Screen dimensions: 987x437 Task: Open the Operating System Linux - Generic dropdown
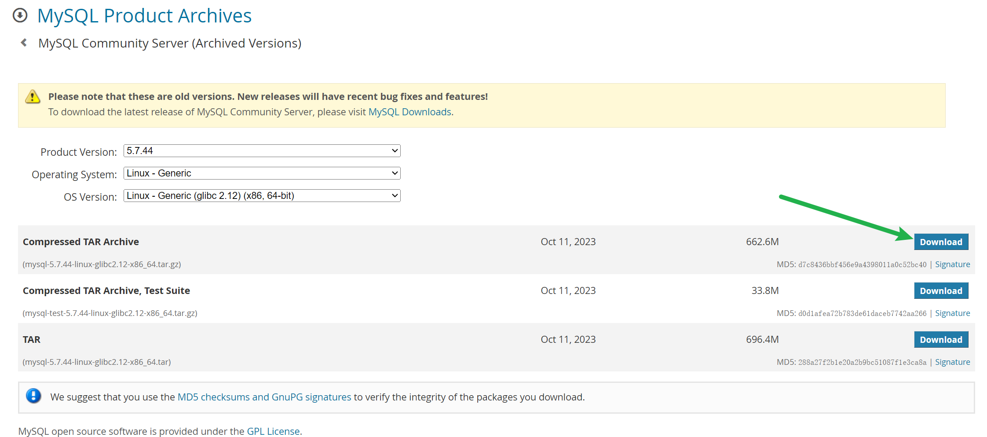point(262,173)
